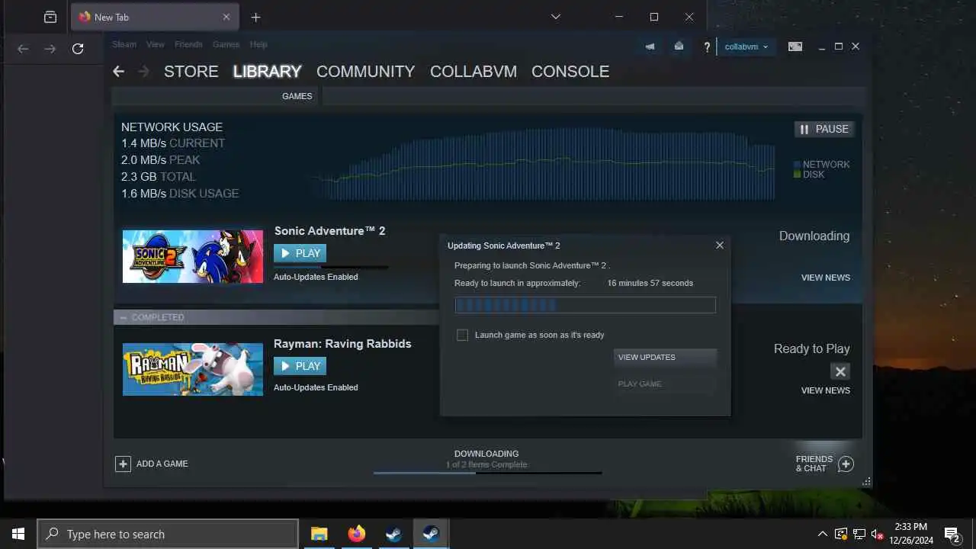Close the Updating Sonic Adventure 2 dialog
The image size is (976, 549).
click(719, 246)
